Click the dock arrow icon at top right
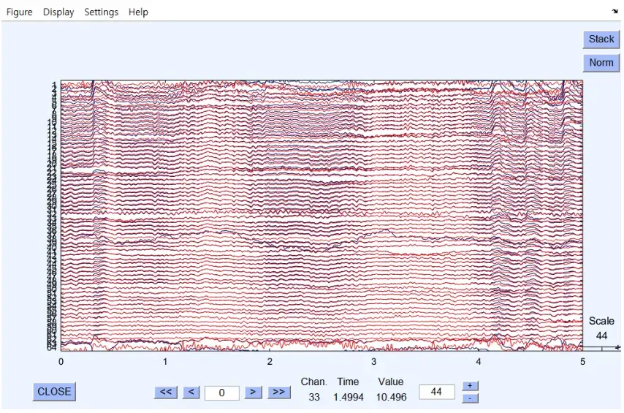 pos(615,11)
